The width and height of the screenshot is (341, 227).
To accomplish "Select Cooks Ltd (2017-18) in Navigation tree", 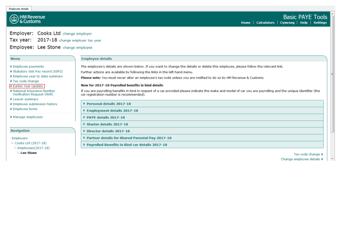I will [31, 143].
